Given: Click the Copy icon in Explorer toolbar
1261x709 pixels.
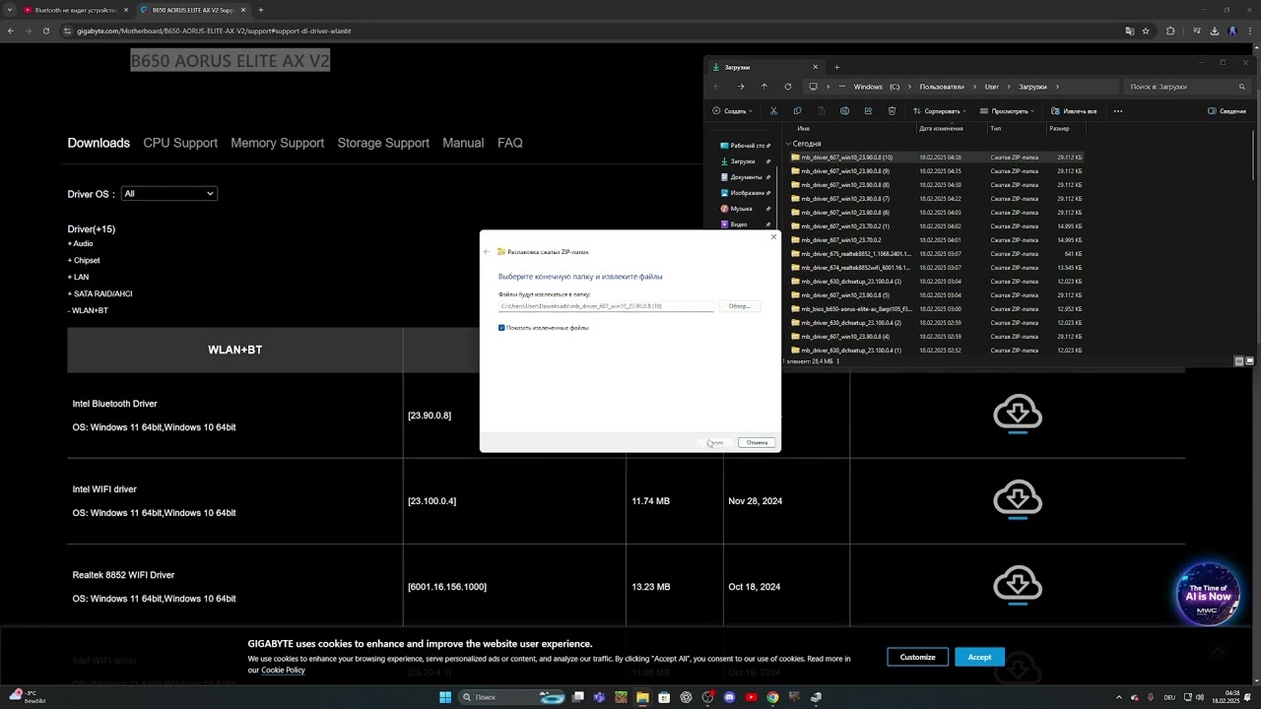Looking at the screenshot, I should pyautogui.click(x=797, y=111).
